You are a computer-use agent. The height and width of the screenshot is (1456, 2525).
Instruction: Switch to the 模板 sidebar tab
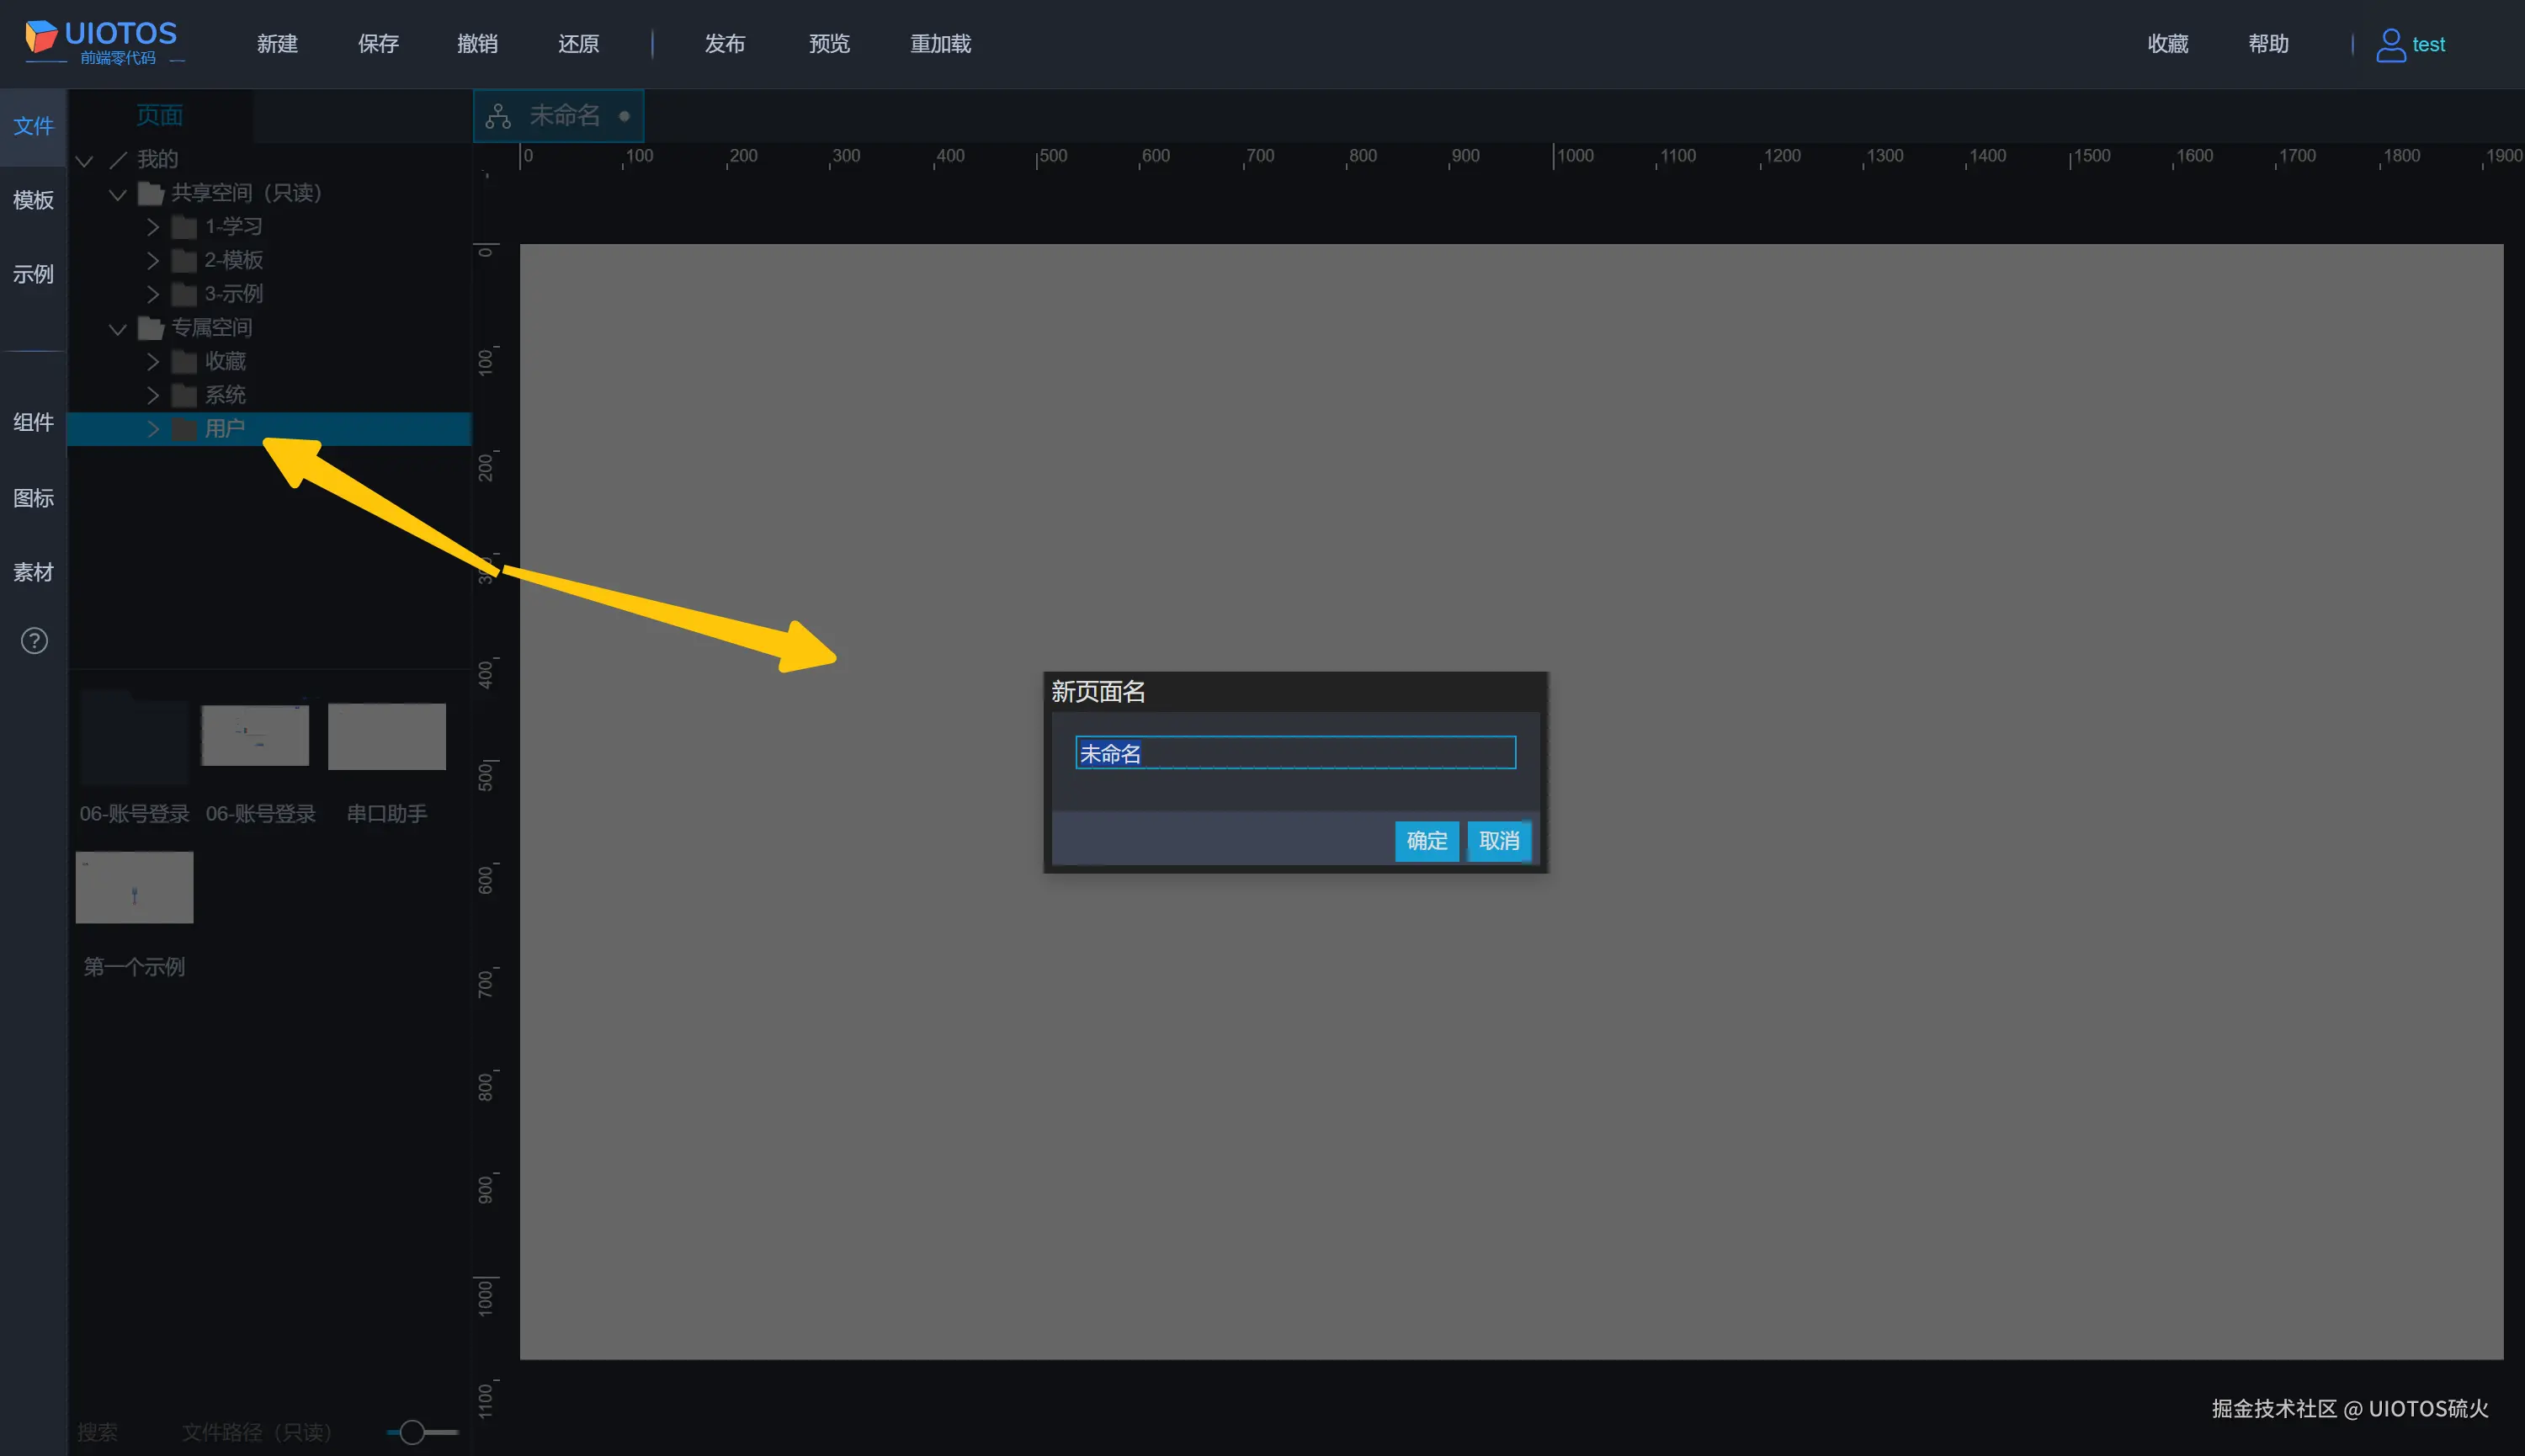tap(33, 200)
